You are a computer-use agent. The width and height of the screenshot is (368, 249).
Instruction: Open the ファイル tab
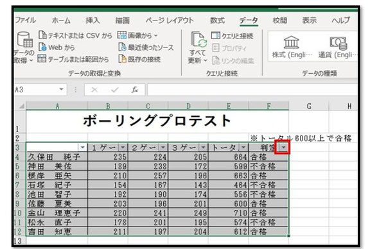click(x=25, y=20)
